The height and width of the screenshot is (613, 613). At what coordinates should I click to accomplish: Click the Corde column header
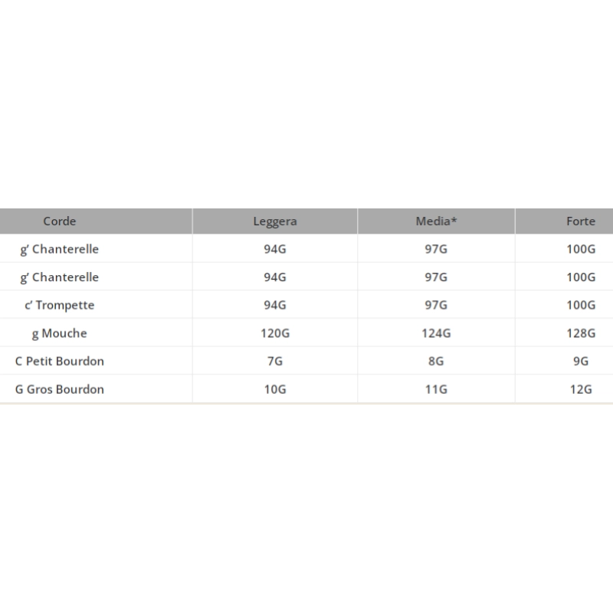60,221
